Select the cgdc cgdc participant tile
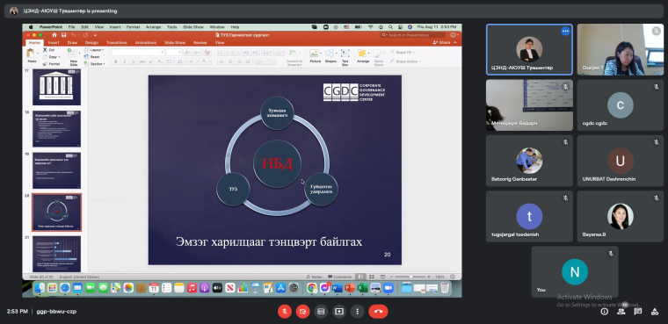This screenshot has width=668, height=324. (x=621, y=105)
